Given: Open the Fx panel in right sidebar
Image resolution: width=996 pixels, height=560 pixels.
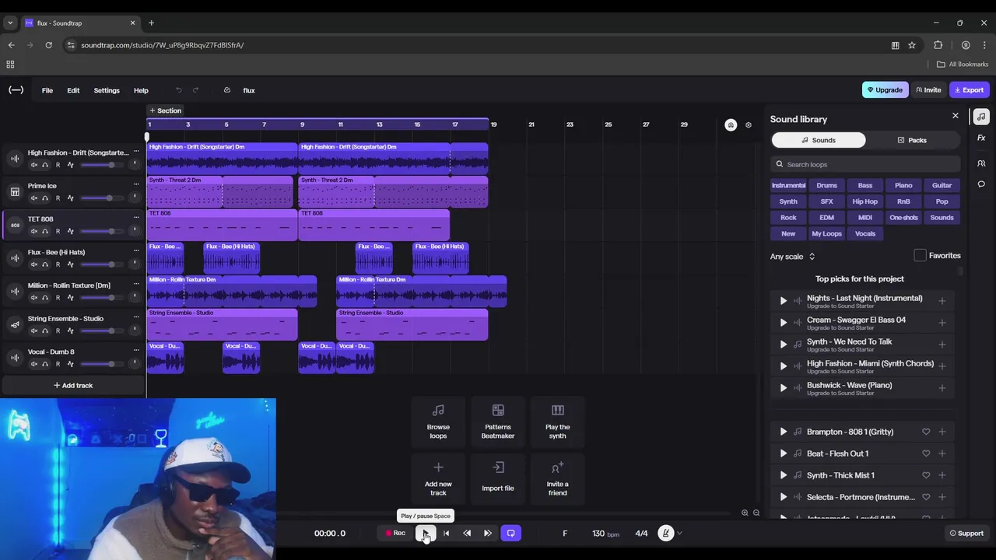Looking at the screenshot, I should [981, 138].
